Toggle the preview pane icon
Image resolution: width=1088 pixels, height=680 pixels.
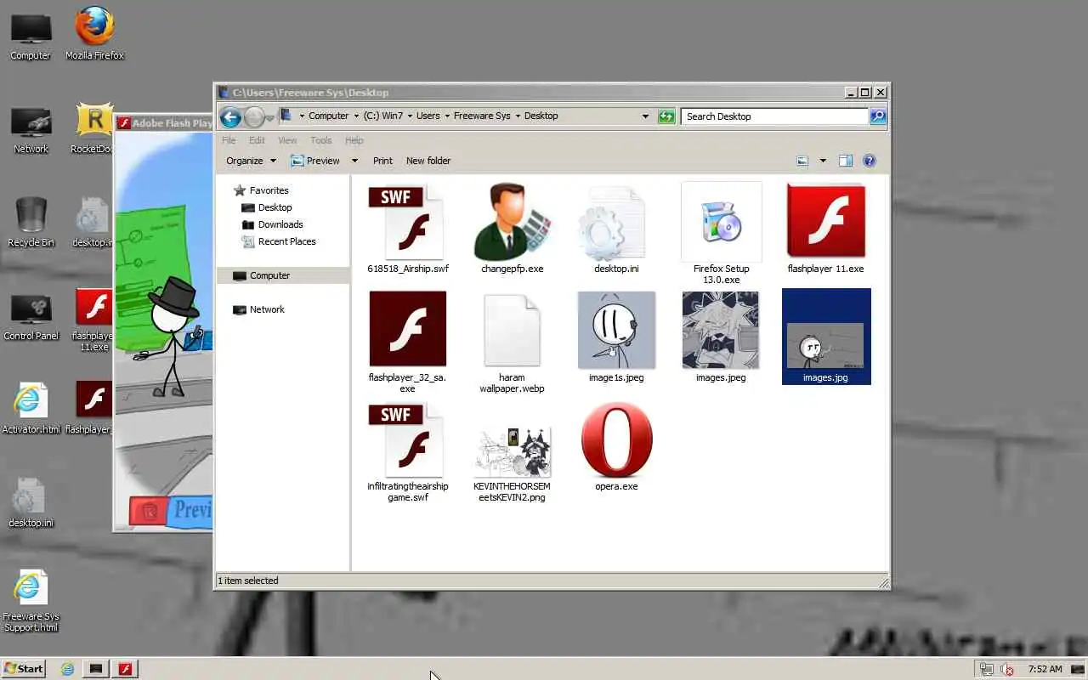846,161
